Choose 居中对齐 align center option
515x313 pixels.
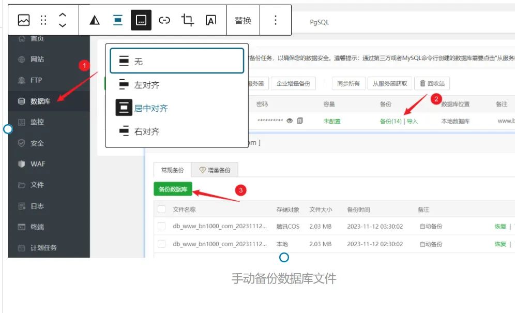point(177,108)
